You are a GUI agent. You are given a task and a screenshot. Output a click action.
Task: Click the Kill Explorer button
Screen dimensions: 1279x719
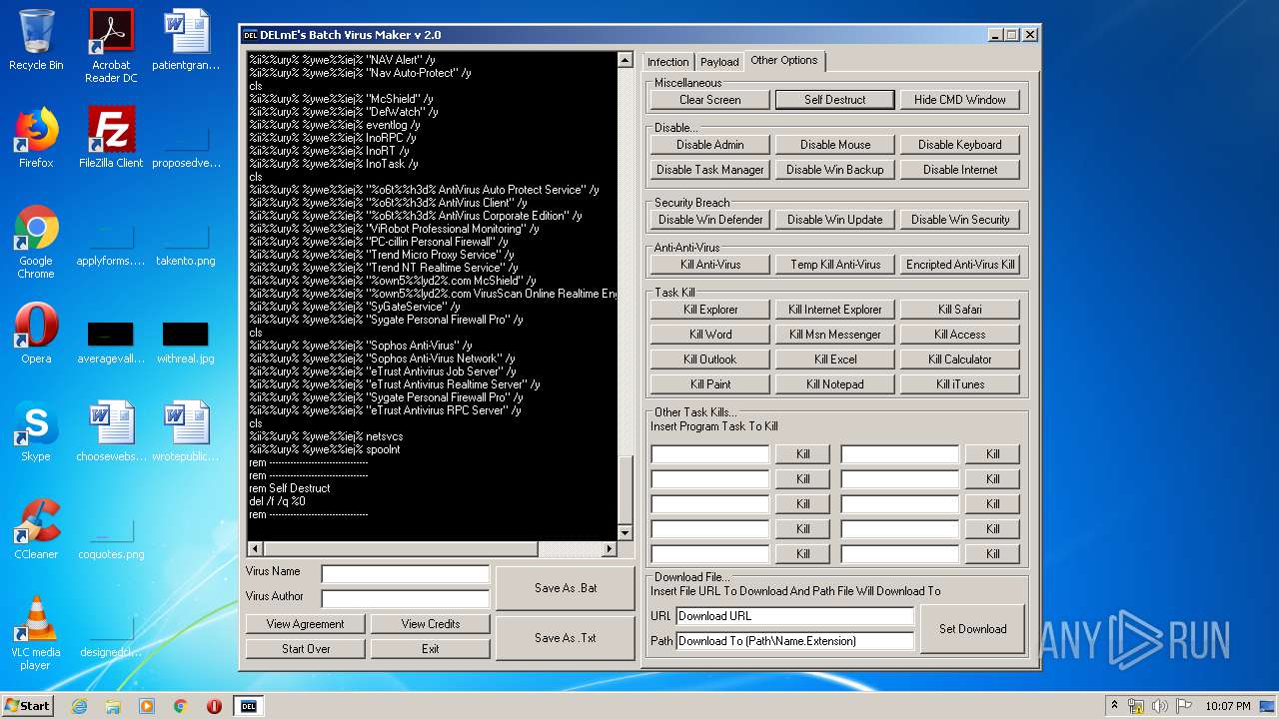point(710,310)
